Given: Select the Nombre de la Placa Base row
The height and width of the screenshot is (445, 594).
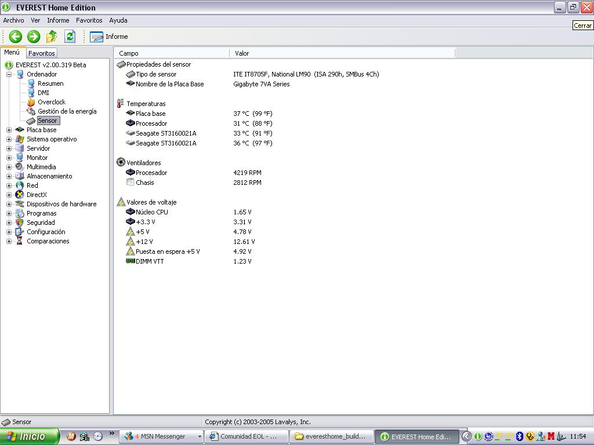Looking at the screenshot, I should point(208,84).
